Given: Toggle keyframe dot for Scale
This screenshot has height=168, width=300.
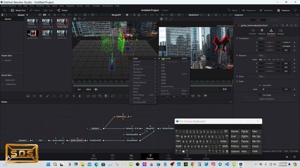Looking at the screenshot, I should pos(294,89).
